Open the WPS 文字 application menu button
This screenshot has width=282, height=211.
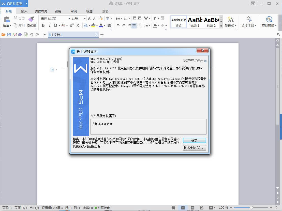click(14, 4)
